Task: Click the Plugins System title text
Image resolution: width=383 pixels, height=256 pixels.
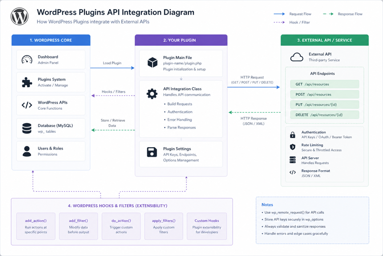Action: click(x=52, y=79)
